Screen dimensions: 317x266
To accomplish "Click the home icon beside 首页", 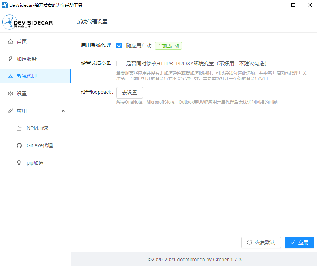I will [10, 42].
